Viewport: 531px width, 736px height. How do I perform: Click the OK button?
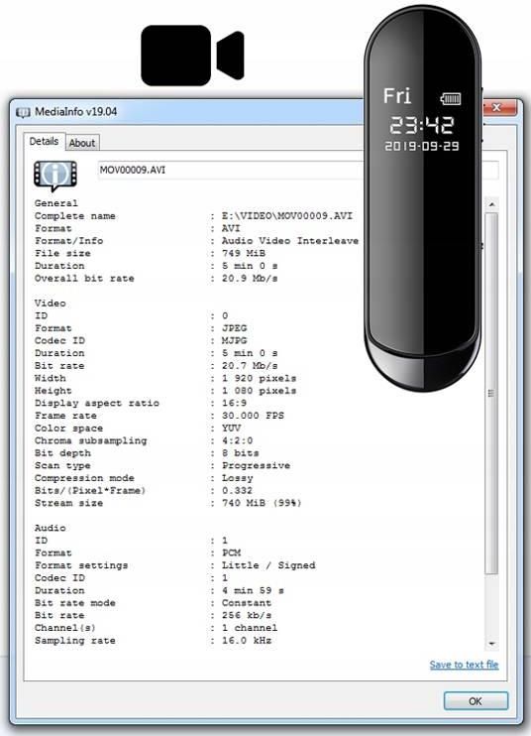pyautogui.click(x=476, y=701)
